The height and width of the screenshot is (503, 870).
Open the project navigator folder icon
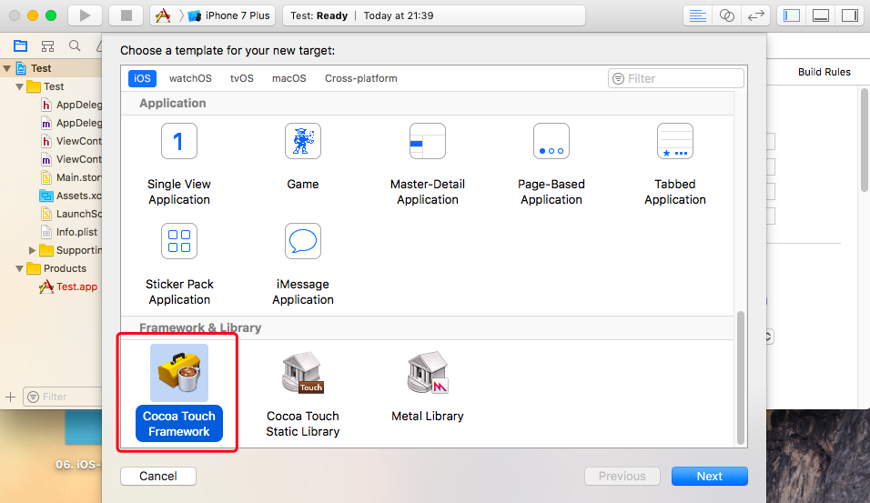pyautogui.click(x=21, y=46)
